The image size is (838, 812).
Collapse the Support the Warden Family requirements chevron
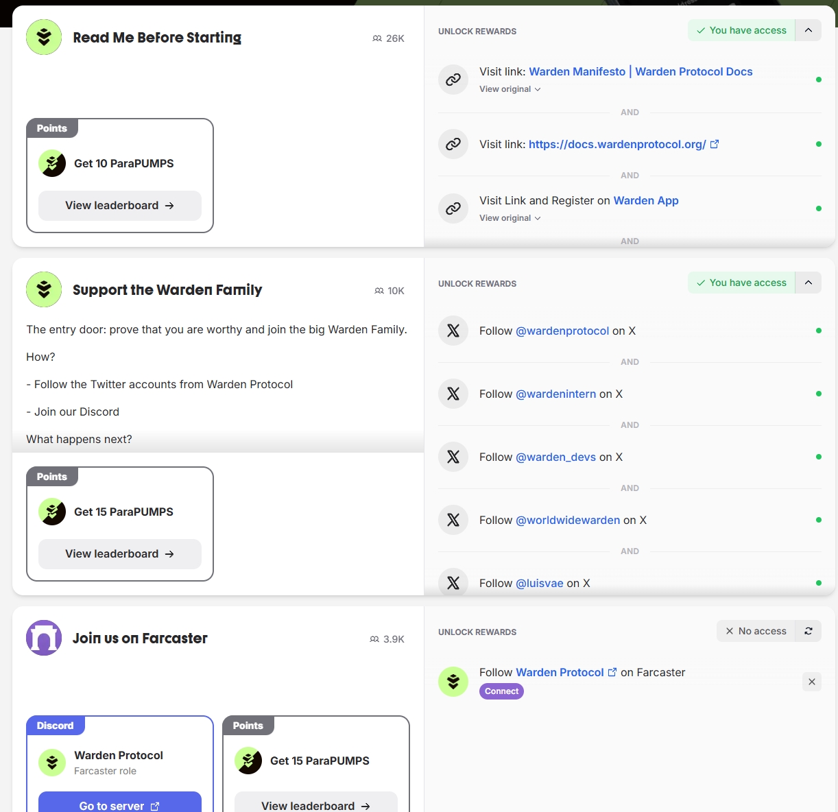pos(809,283)
